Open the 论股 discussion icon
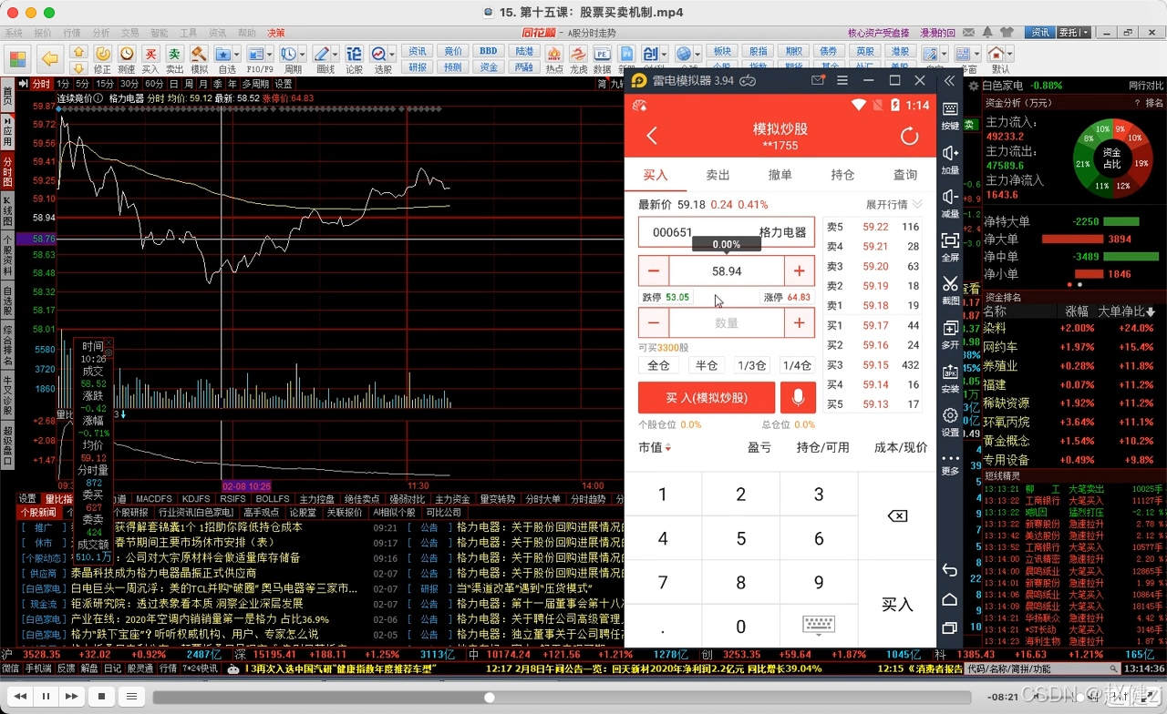Viewport: 1167px width, 714px height. coord(355,59)
